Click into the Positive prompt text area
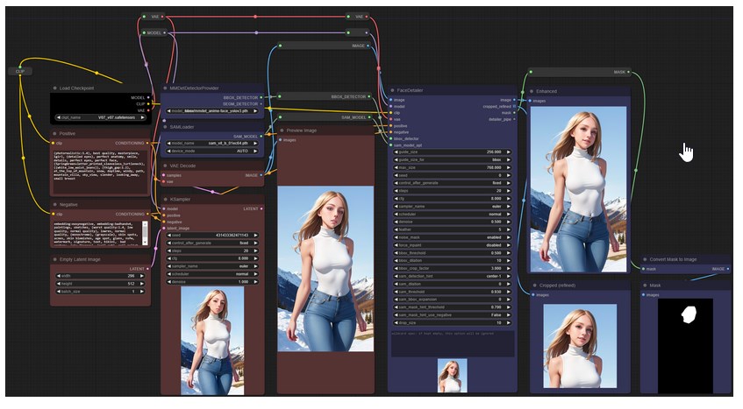 click(x=99, y=172)
